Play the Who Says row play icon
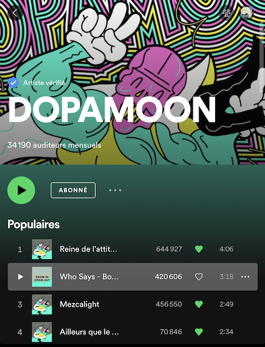This screenshot has height=347, width=265. click(20, 277)
